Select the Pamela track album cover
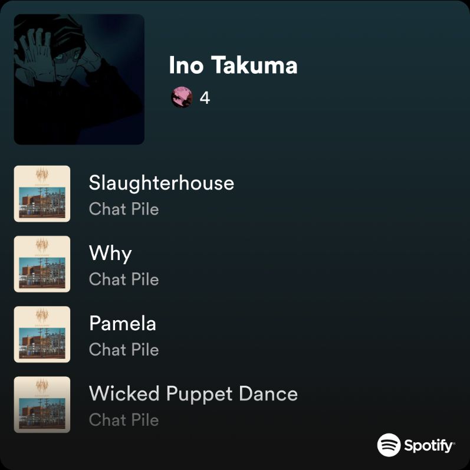Screen dimensions: 470x470 (x=42, y=334)
